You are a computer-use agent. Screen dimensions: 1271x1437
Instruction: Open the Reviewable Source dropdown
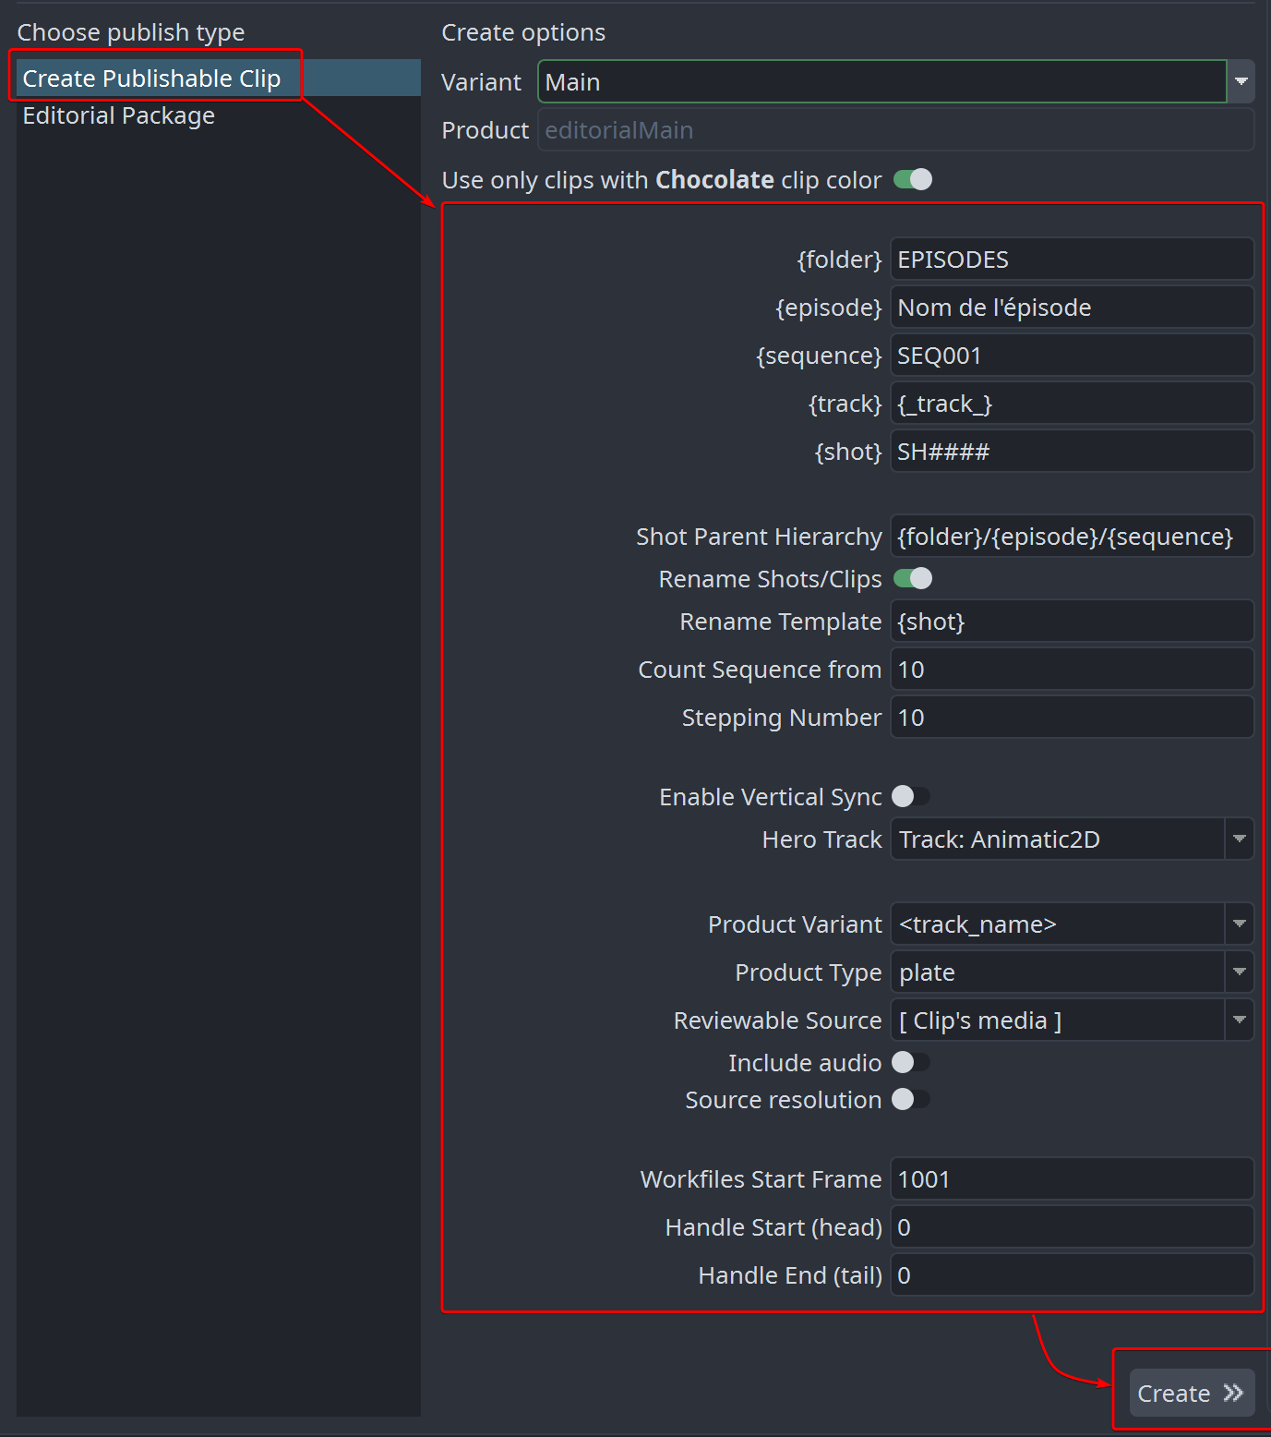[x=1239, y=1020]
